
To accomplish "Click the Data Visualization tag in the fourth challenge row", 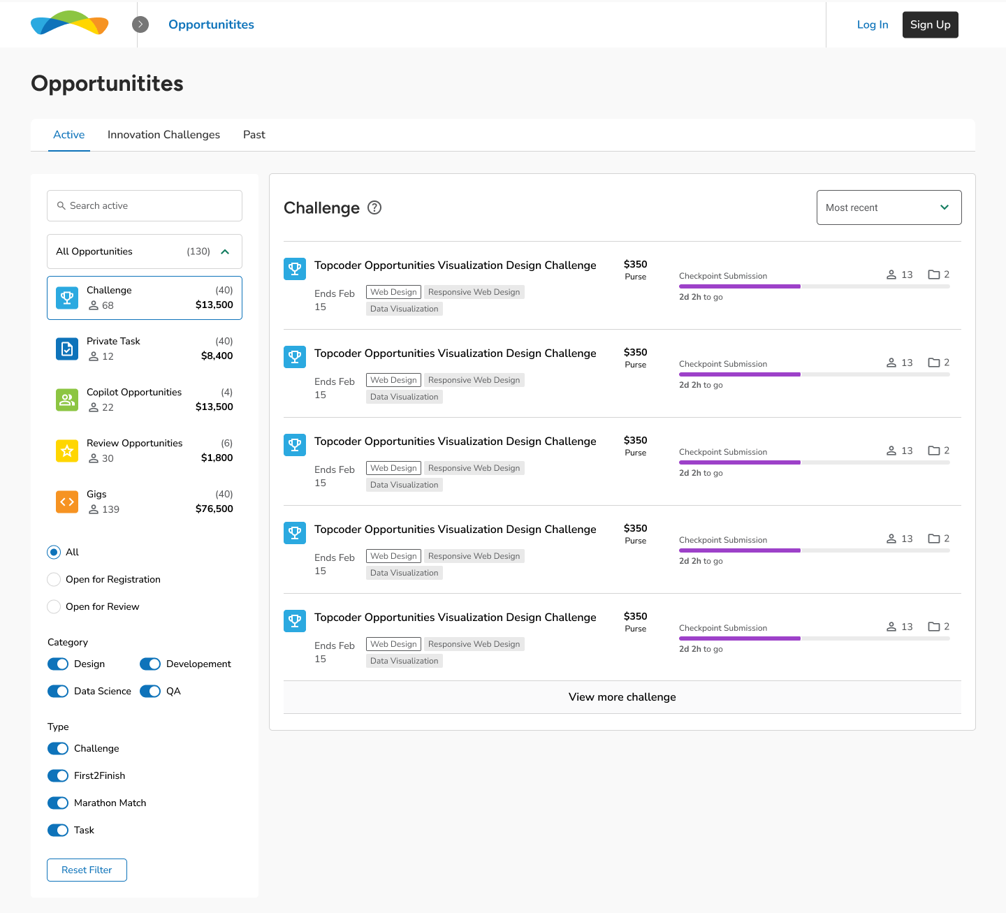I will tap(404, 573).
